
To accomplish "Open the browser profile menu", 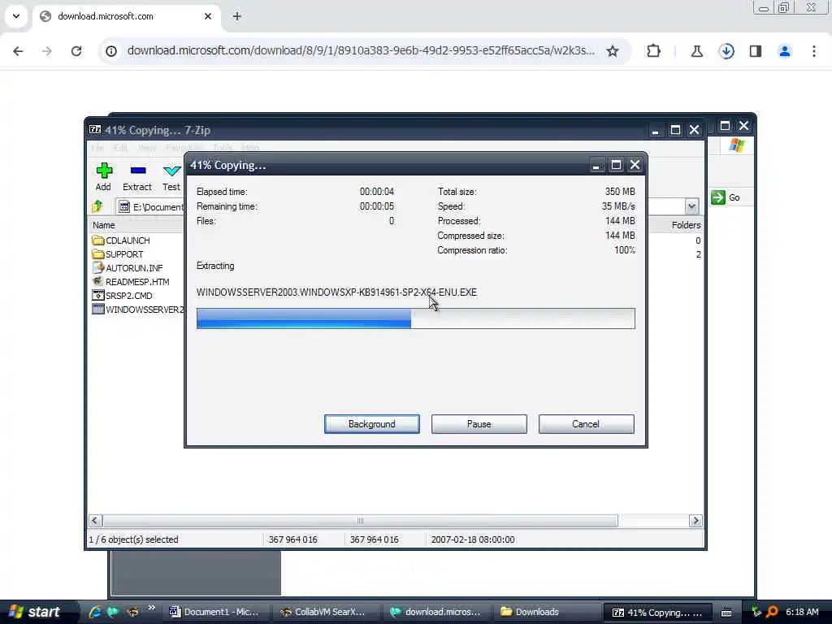I will [785, 51].
